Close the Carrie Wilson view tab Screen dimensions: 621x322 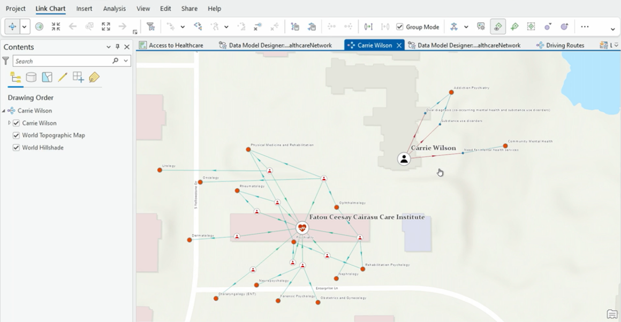(399, 45)
